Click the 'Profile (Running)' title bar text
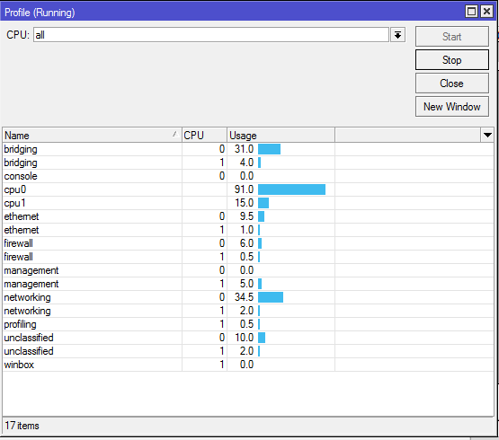The image size is (499, 440). (40, 13)
